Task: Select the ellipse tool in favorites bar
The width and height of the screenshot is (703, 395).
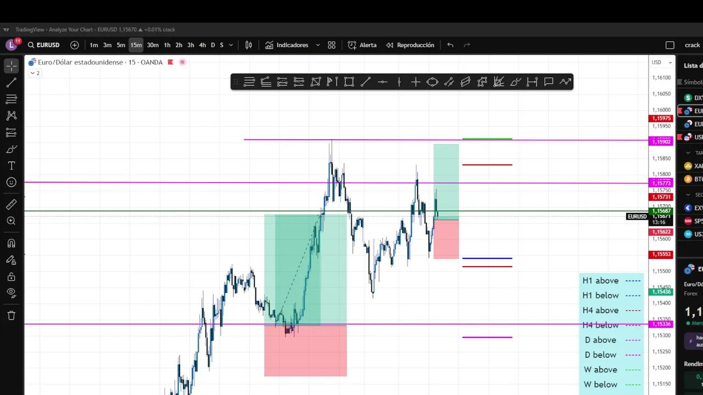Action: [432, 82]
